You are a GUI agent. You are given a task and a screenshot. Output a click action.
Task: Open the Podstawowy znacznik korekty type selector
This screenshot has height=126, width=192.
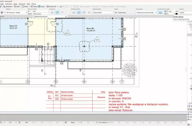click(146, 13)
